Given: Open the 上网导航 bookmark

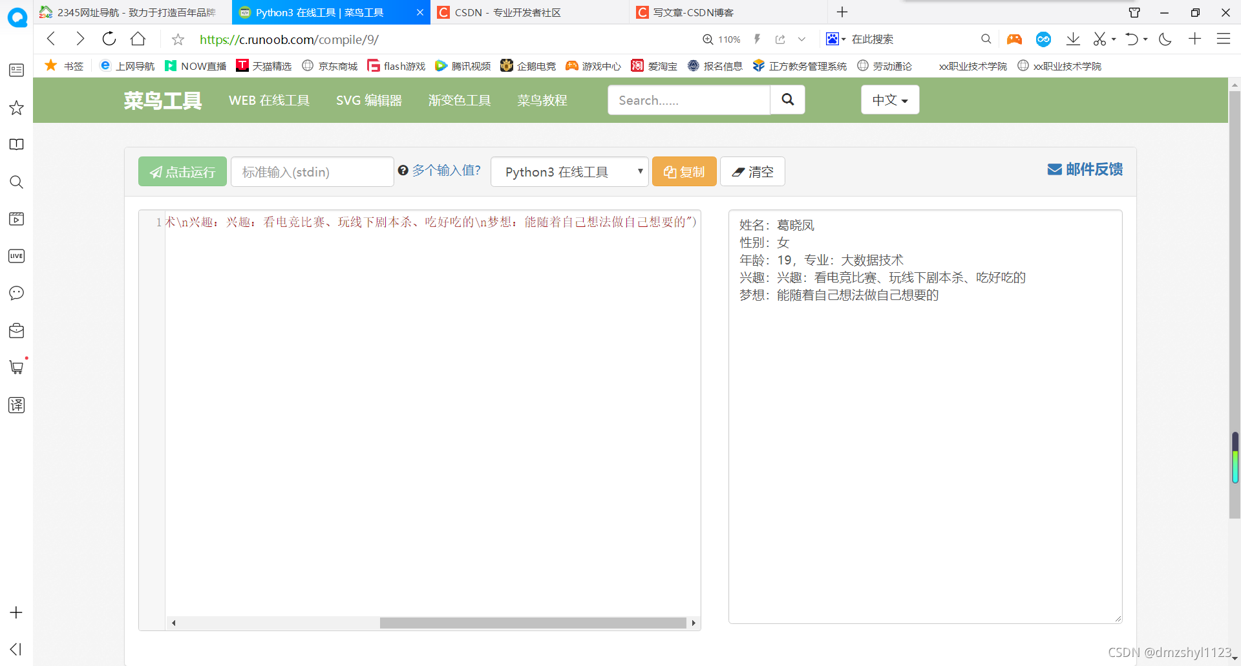Looking at the screenshot, I should click(x=127, y=66).
